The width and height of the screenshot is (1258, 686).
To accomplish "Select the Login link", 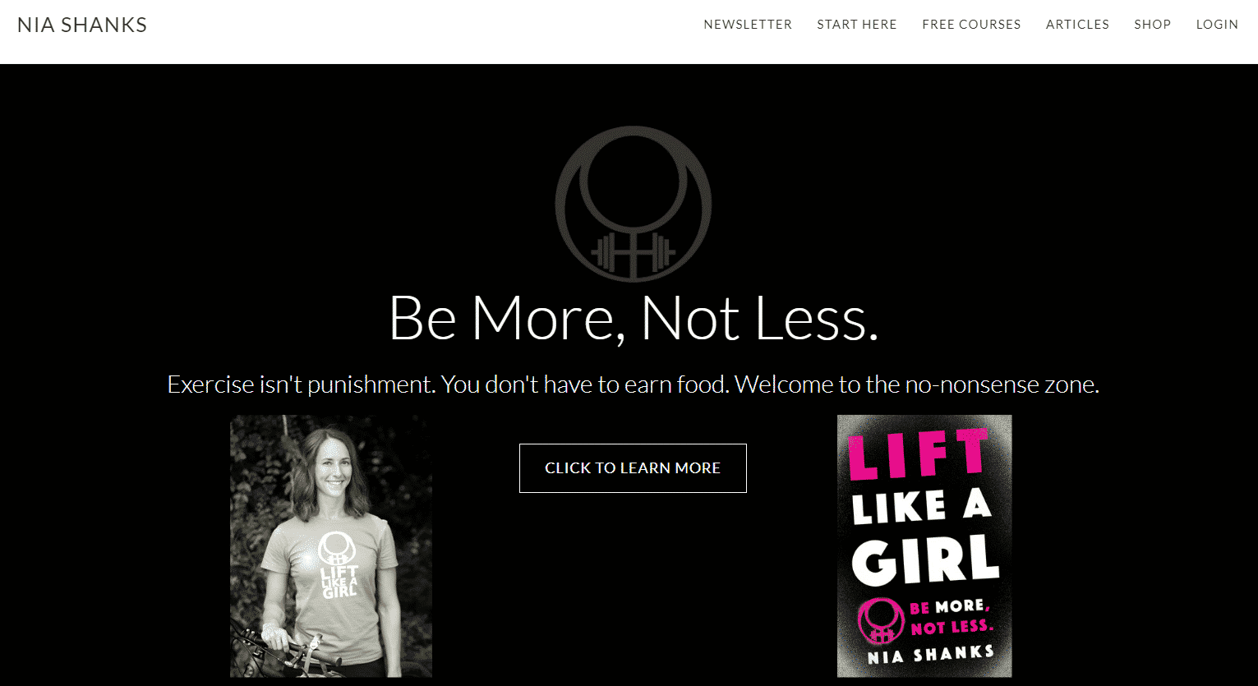I will pyautogui.click(x=1217, y=25).
